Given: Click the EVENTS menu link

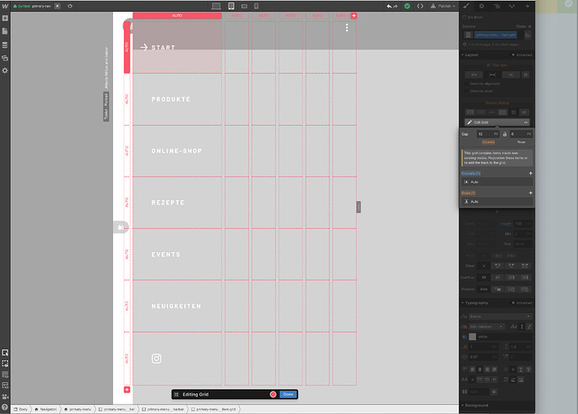Looking at the screenshot, I should click(166, 255).
